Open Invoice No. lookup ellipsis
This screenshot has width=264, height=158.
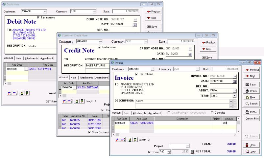click(235, 76)
